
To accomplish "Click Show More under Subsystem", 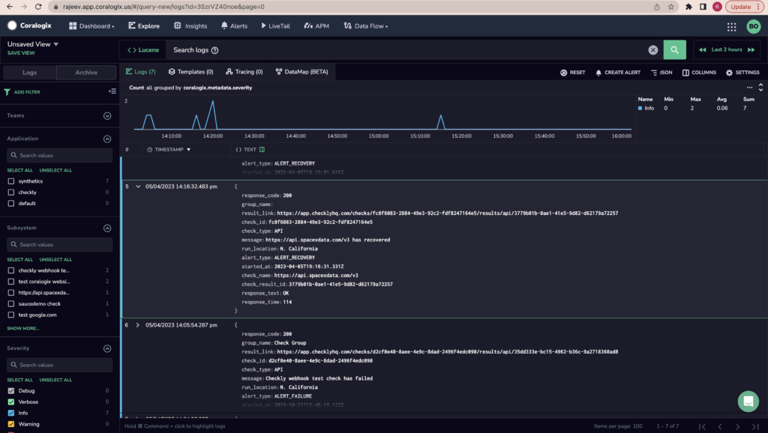I will [23, 328].
